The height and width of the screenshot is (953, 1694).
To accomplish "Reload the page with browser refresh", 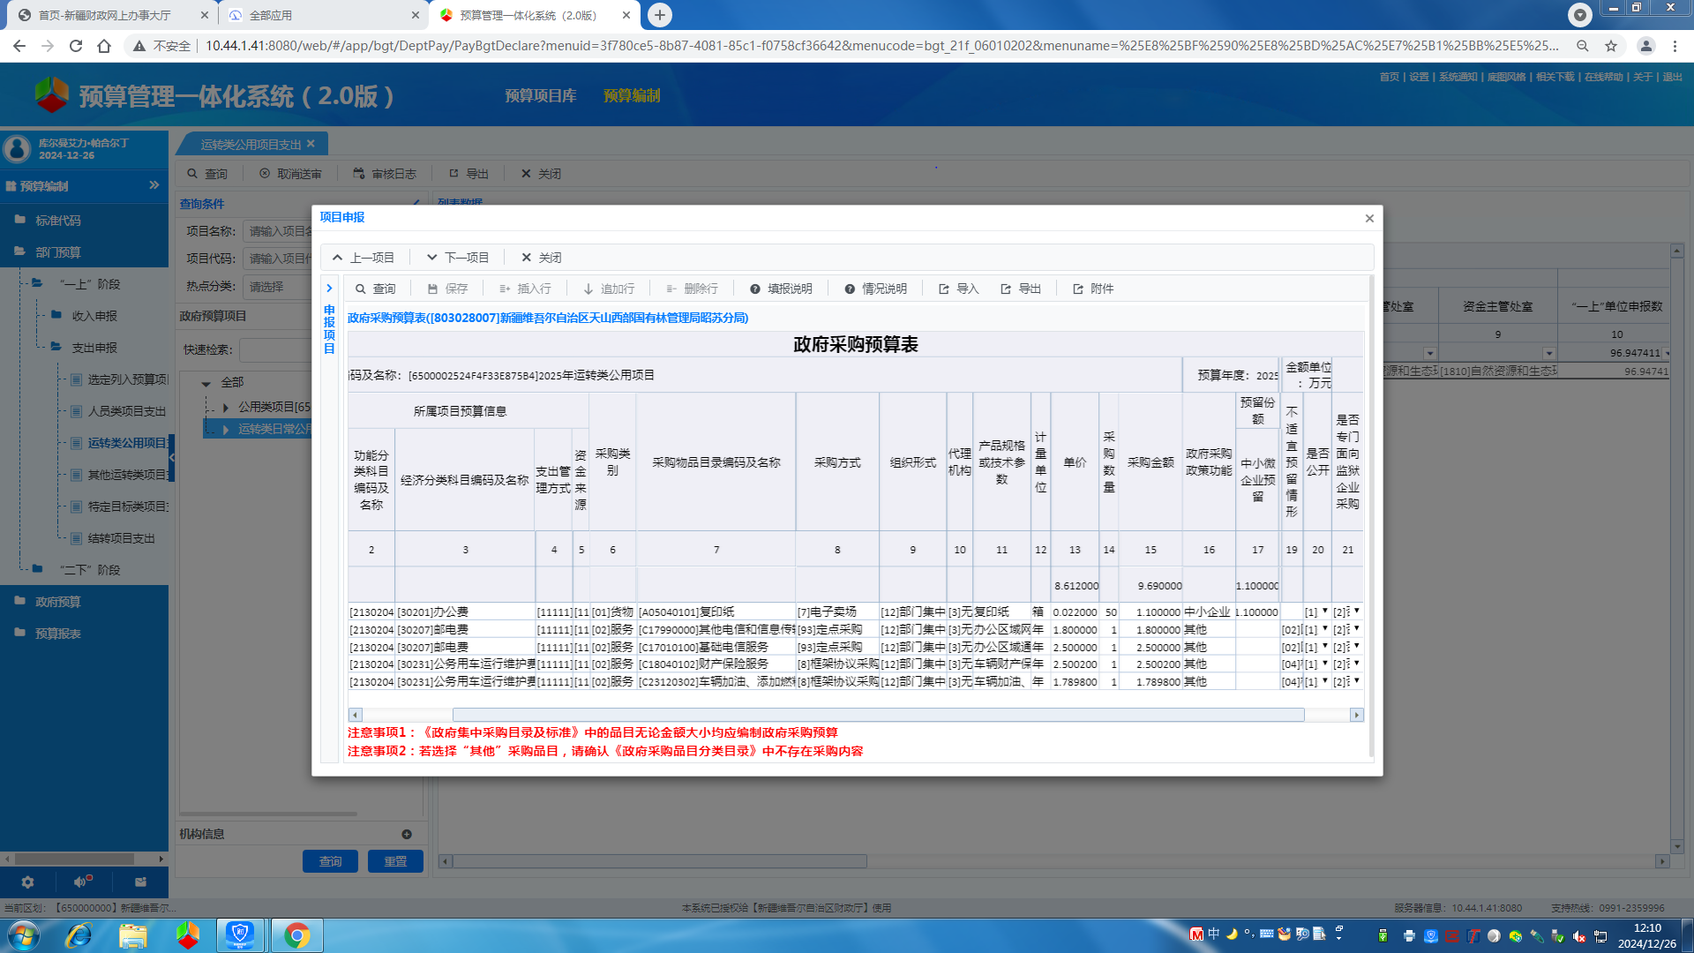I will (x=76, y=46).
